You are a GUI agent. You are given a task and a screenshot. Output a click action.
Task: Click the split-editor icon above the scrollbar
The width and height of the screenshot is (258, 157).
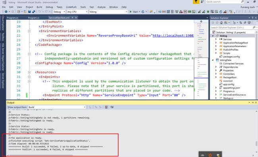201,21
